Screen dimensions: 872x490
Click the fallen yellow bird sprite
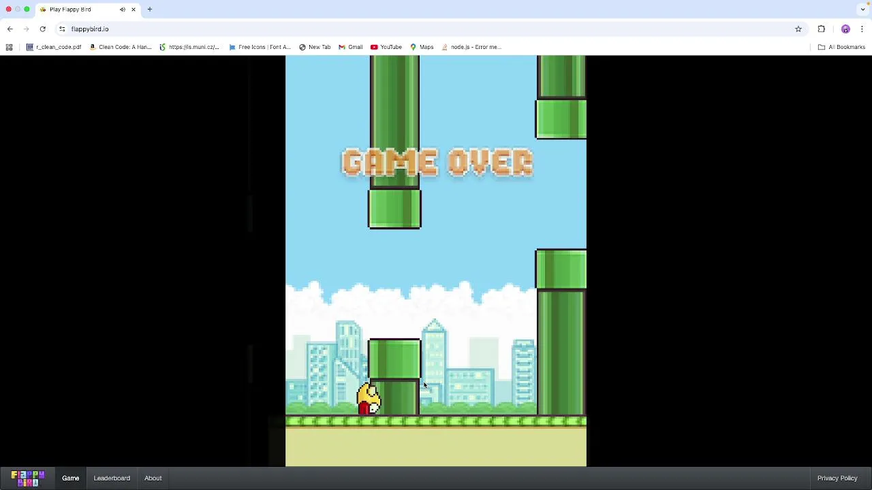[369, 399]
